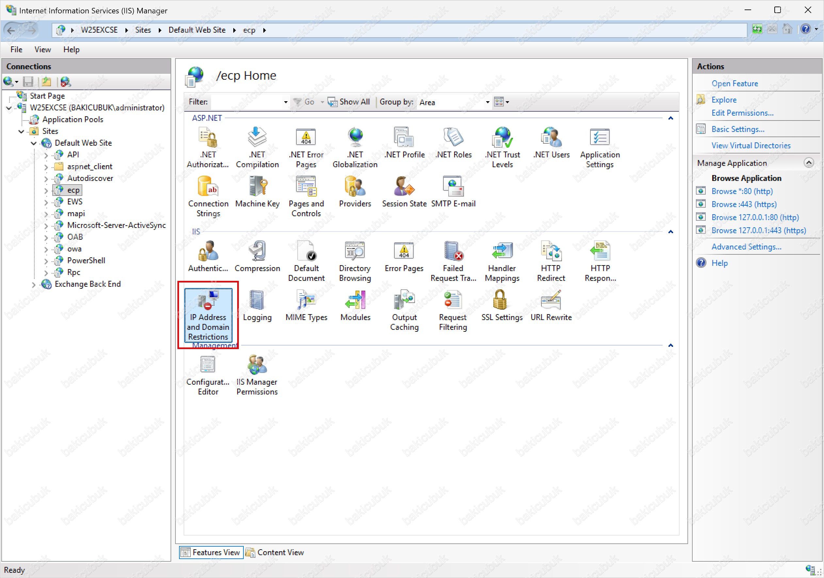Open IIS Error Pages feature

(404, 257)
